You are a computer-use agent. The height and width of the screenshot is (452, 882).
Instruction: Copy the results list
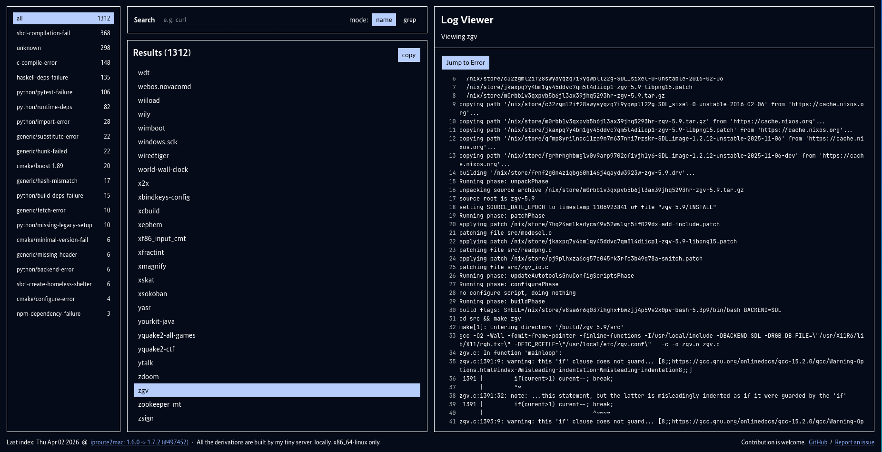pos(408,55)
